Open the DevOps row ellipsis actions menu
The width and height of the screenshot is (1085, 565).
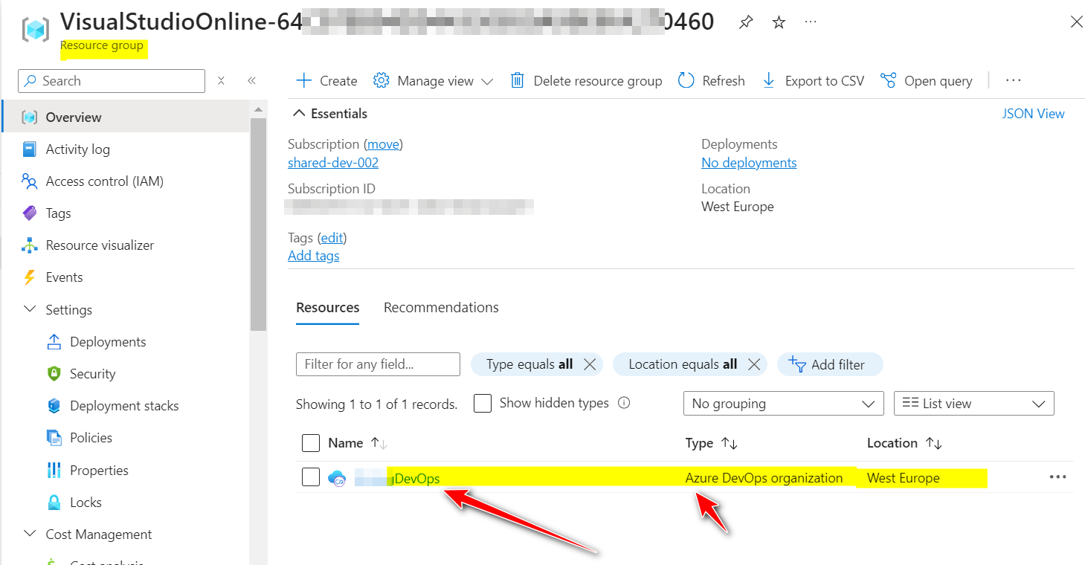pyautogui.click(x=1057, y=477)
